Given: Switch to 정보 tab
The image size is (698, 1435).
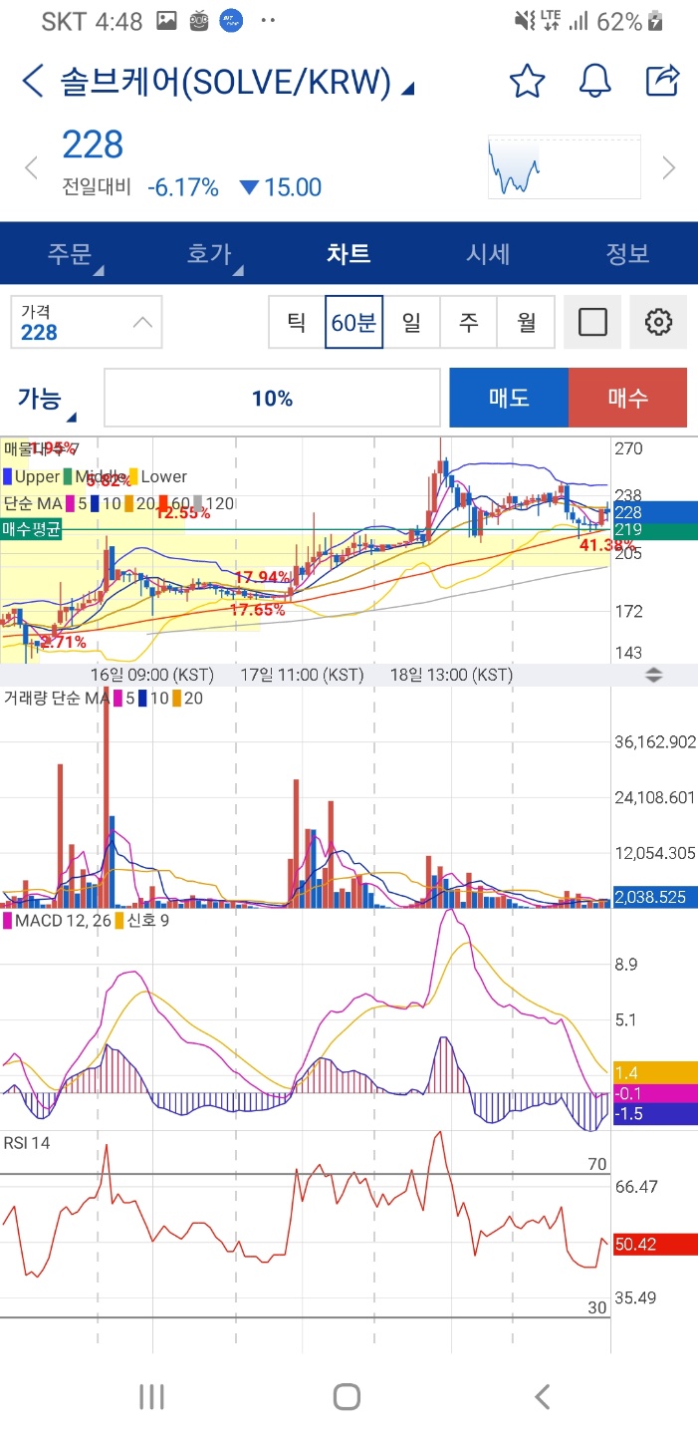Looking at the screenshot, I should click(x=627, y=253).
